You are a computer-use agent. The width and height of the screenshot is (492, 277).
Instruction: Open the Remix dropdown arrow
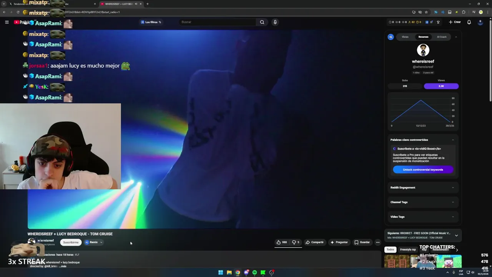click(x=101, y=242)
